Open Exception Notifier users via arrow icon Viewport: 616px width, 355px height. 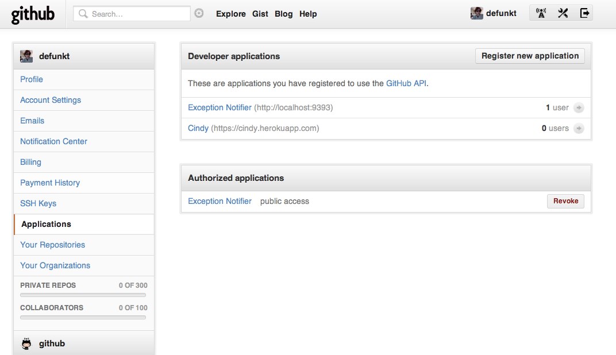pos(579,107)
